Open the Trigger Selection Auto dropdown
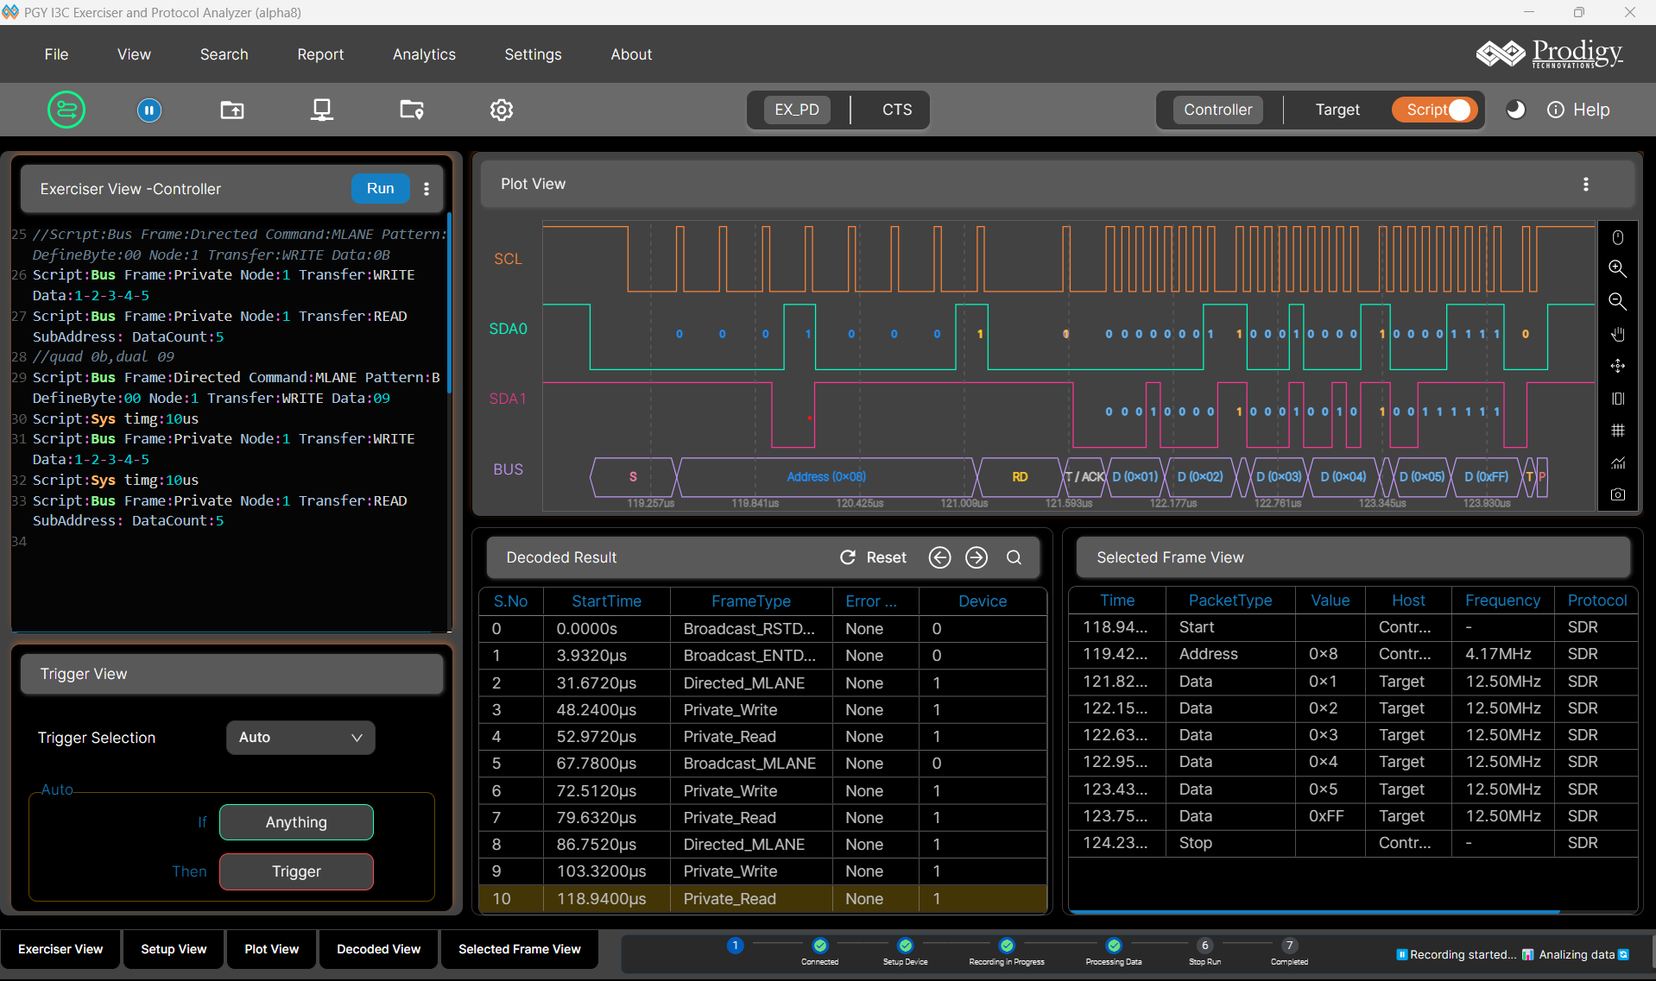The image size is (1656, 981). [x=300, y=738]
